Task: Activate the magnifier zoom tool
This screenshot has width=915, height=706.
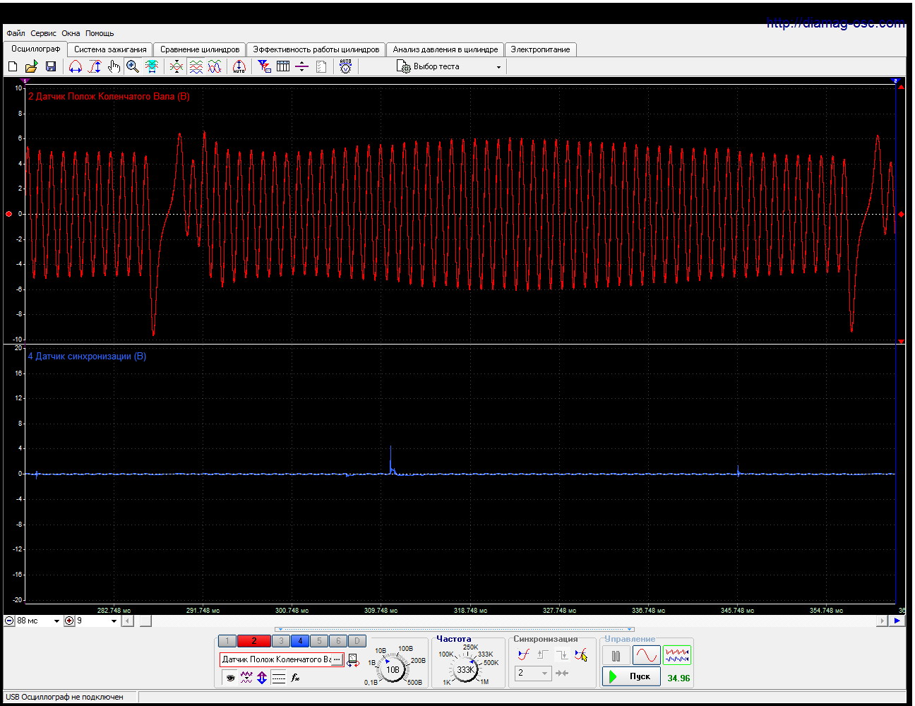Action: [x=132, y=66]
